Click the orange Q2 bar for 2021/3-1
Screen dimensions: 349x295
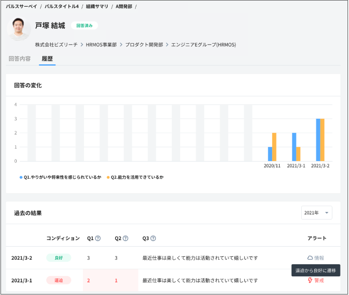[298, 154]
